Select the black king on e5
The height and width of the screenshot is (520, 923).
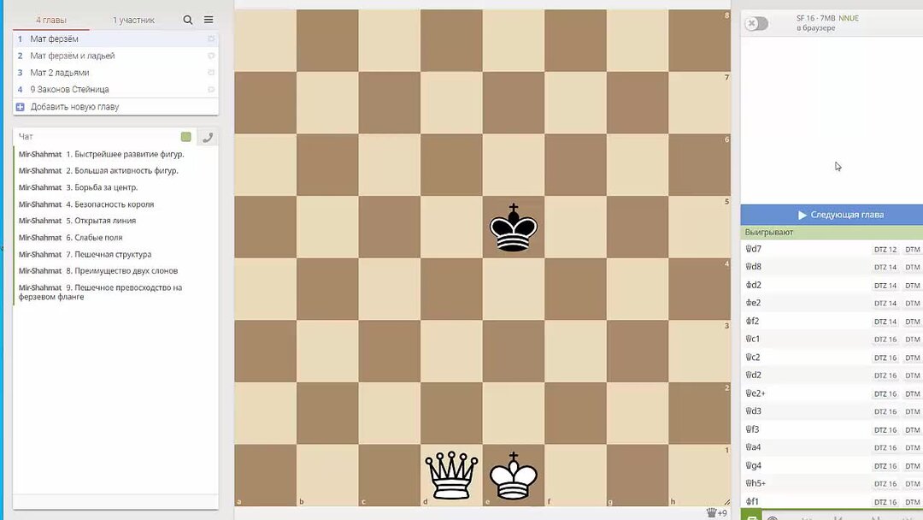coord(514,227)
